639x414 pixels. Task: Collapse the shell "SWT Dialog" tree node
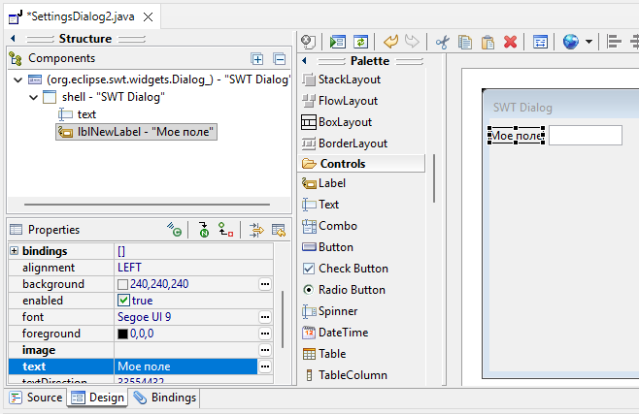tap(33, 97)
